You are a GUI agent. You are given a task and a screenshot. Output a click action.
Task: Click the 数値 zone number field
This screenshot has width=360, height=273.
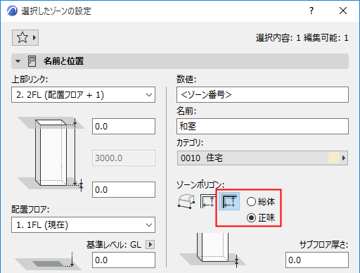262,95
